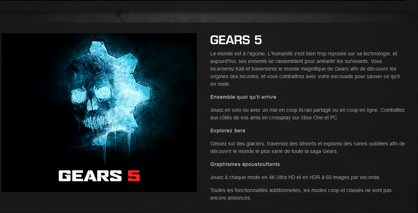Click the '4K Ultra HD' sentence
This screenshot has width=418, height=213.
click(295, 177)
